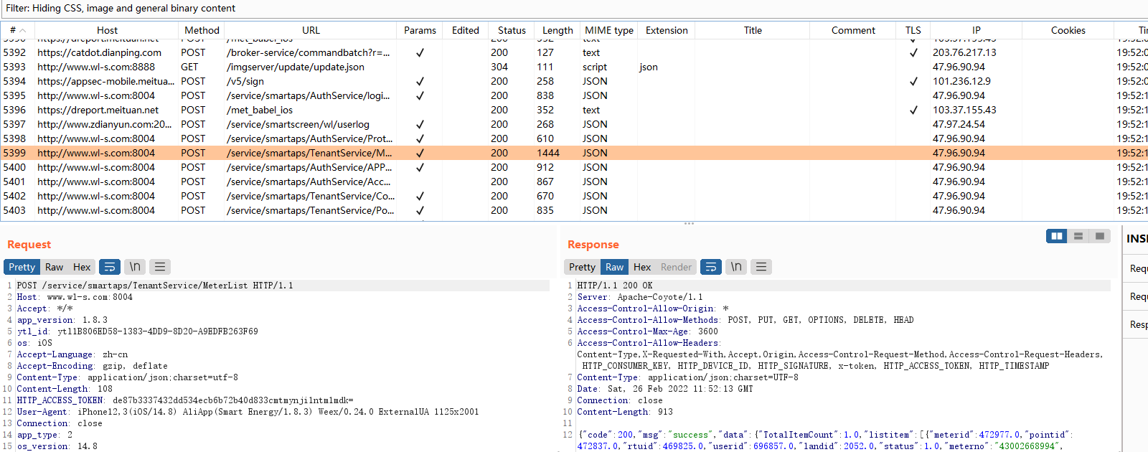Switch to top-bottom stacked layout
The height and width of the screenshot is (452, 1148).
(1078, 236)
